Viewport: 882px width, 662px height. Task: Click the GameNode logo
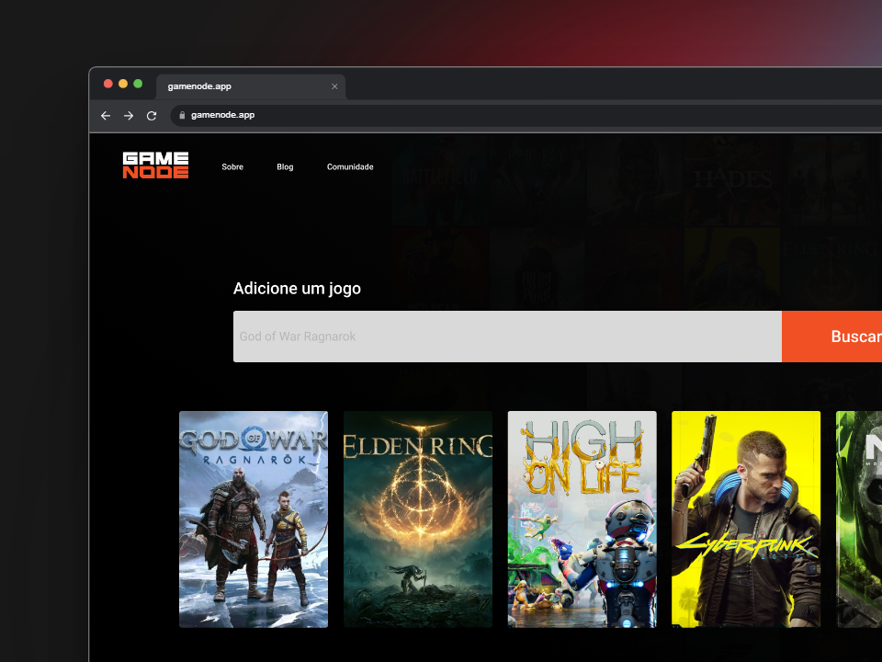click(156, 165)
